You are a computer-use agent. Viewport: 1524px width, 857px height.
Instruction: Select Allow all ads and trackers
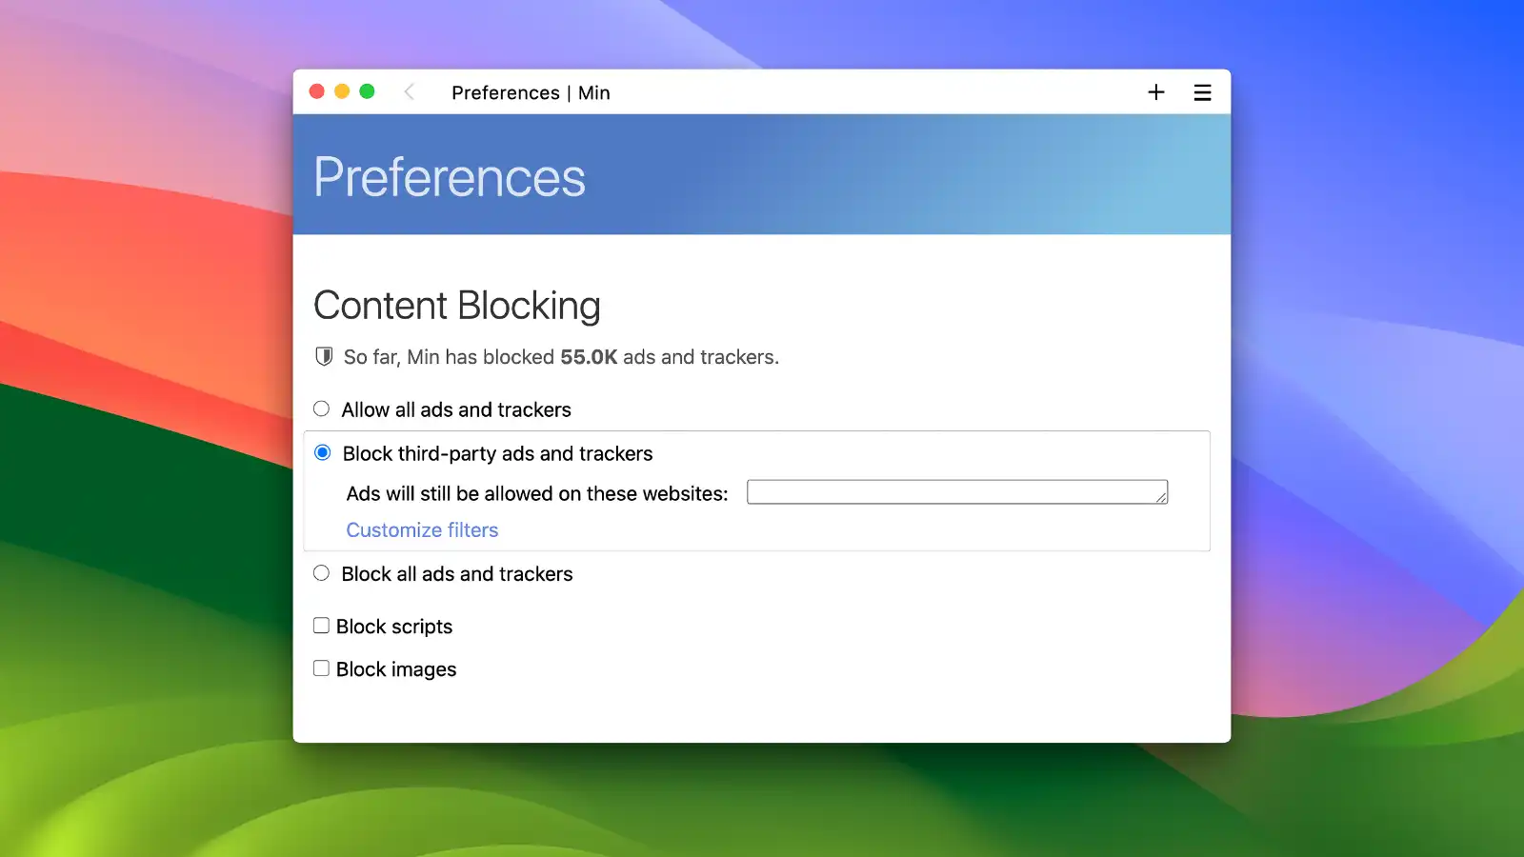(x=321, y=408)
